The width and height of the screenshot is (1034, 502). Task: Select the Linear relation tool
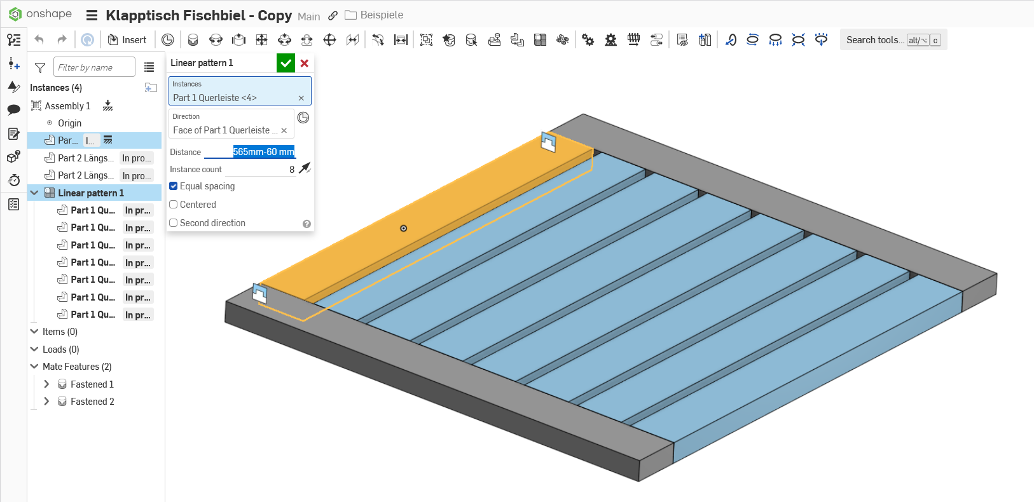coord(656,39)
